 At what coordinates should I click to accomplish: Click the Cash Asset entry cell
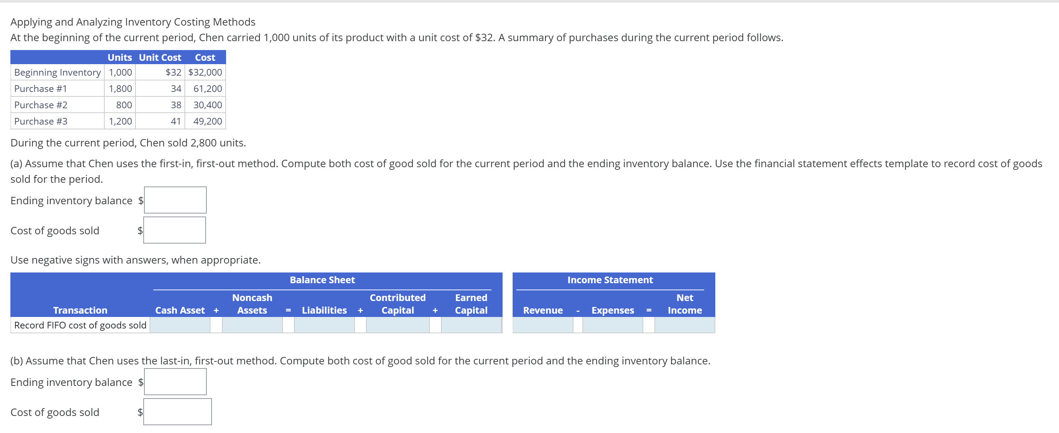click(x=180, y=325)
